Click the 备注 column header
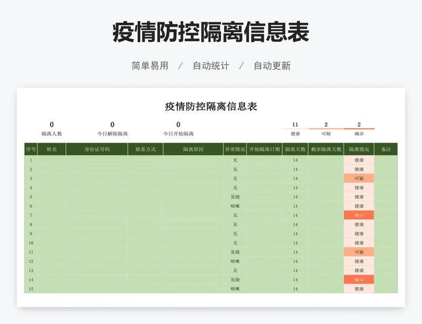Screen dimensions: 422x324 coord(386,149)
